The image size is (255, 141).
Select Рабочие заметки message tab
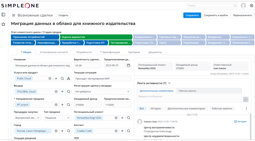coord(187,91)
